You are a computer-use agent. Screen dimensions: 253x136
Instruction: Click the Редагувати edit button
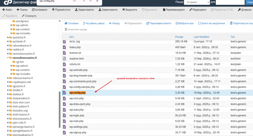point(198,10)
